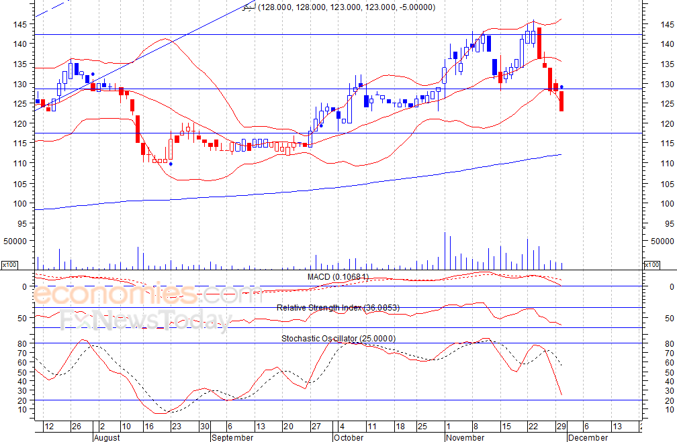Viewport: 677px width, 442px height.
Task: Select the Relative Strength Index (36.0853) label
Action: point(338,307)
